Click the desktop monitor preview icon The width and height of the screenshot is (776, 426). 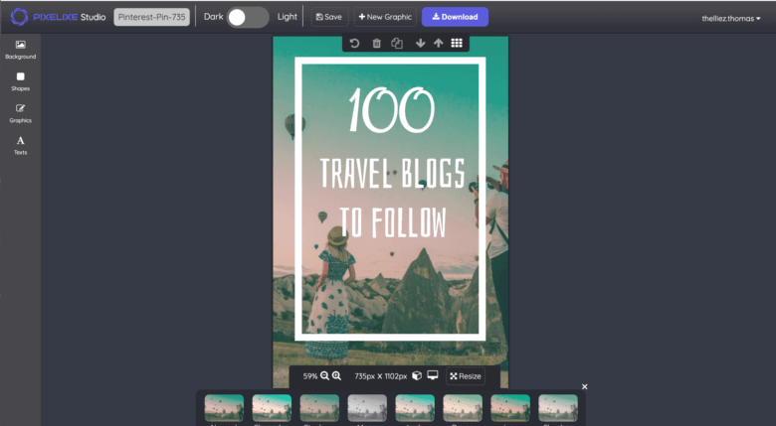tap(433, 376)
